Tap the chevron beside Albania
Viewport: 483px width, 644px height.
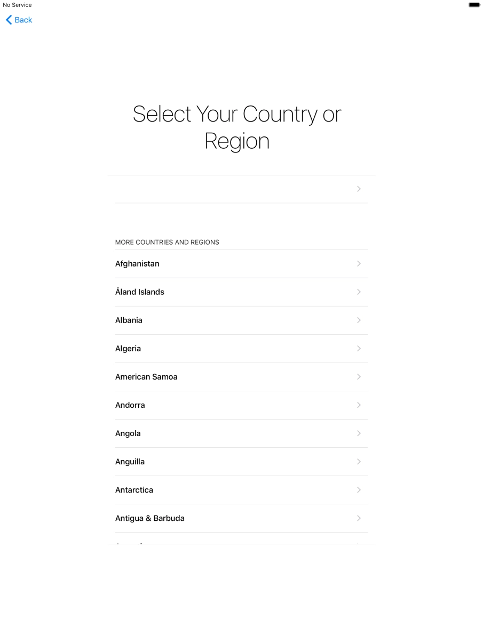pos(359,320)
